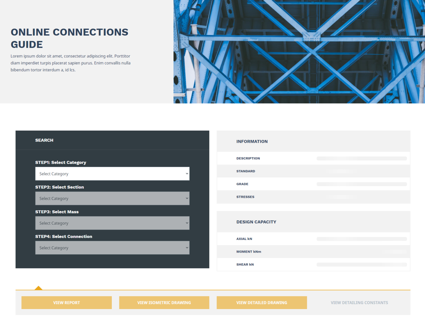Viewport: 425px width, 332px height.
Task: Click the disabled VIEW DETAILING CONSTANTS button
Action: point(359,302)
